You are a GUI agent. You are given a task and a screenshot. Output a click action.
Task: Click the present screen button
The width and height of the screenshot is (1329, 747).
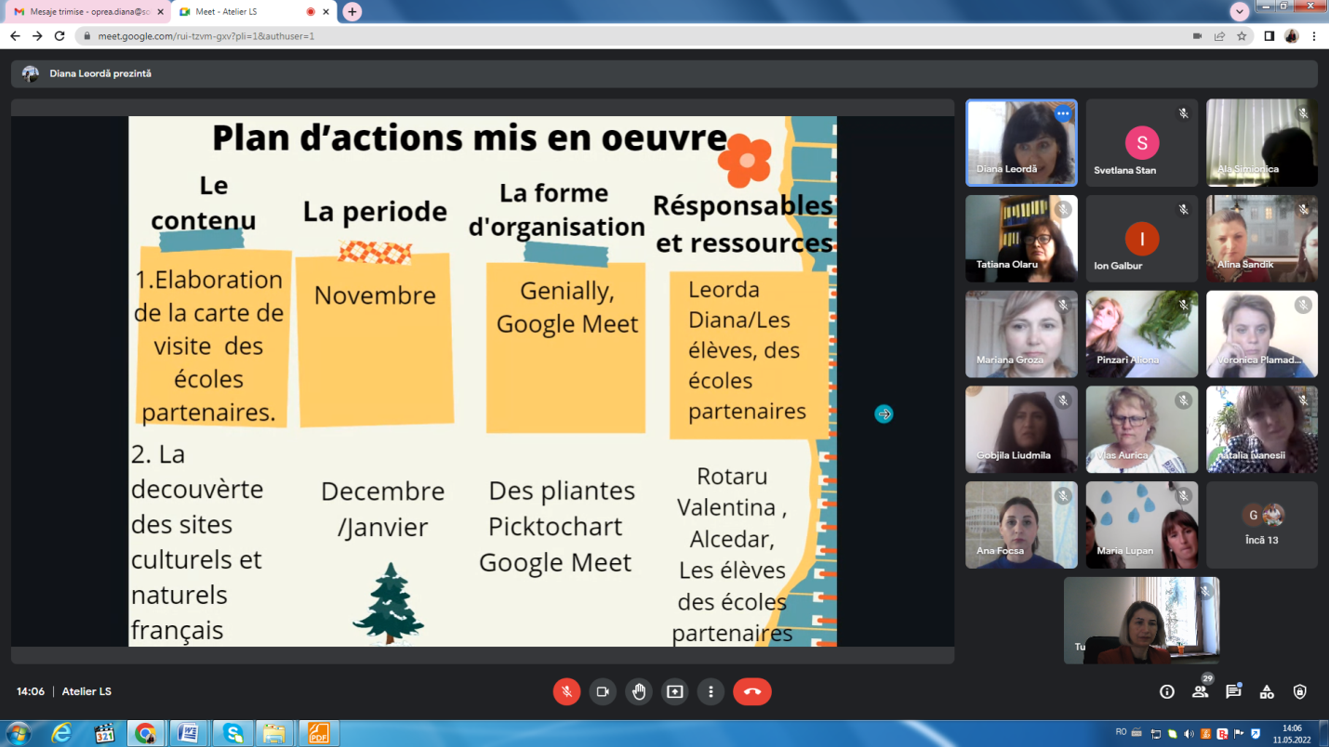tap(675, 691)
